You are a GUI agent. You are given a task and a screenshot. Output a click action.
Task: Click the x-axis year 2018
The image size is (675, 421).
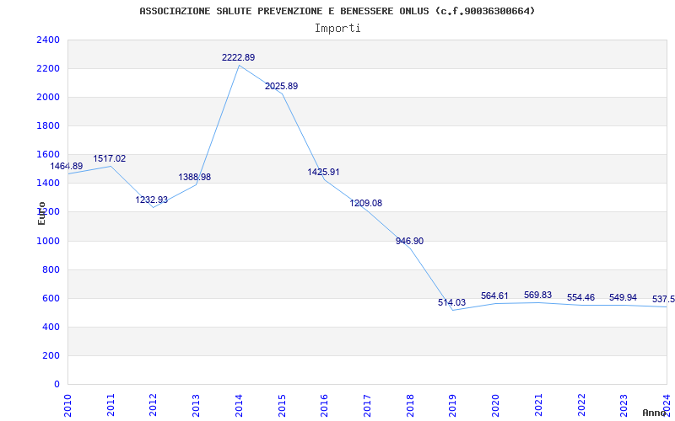410,405
